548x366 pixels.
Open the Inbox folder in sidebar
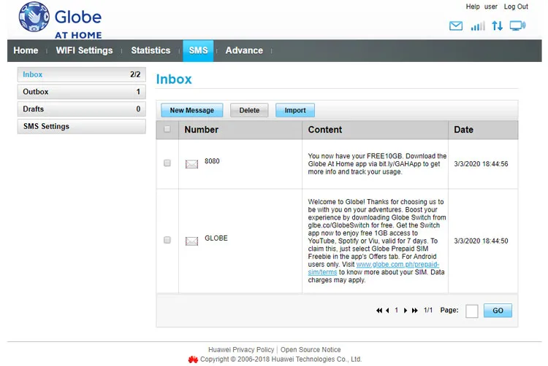(x=81, y=74)
